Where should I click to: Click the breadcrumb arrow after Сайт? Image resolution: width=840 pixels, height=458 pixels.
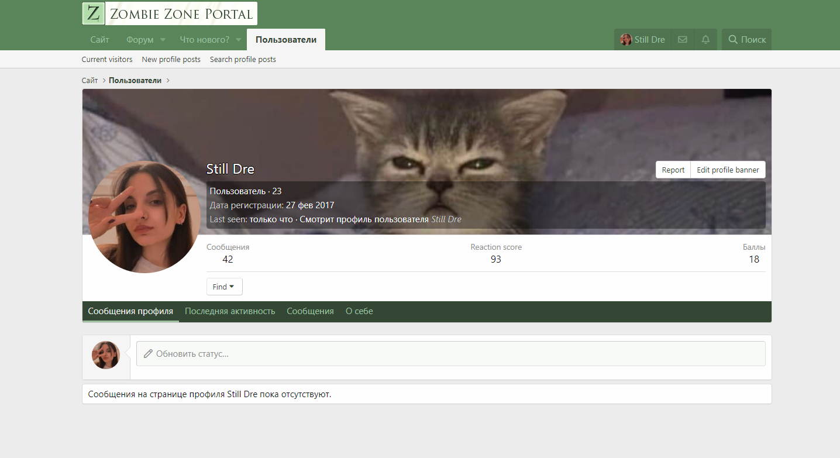(104, 81)
